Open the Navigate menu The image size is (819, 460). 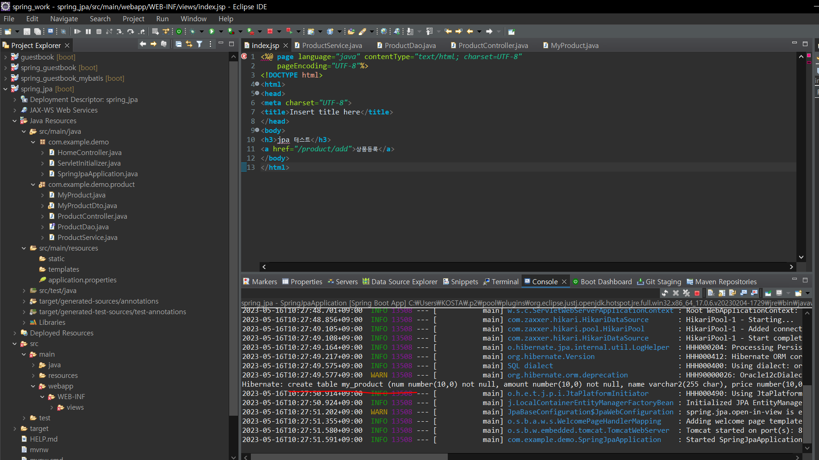click(x=64, y=19)
